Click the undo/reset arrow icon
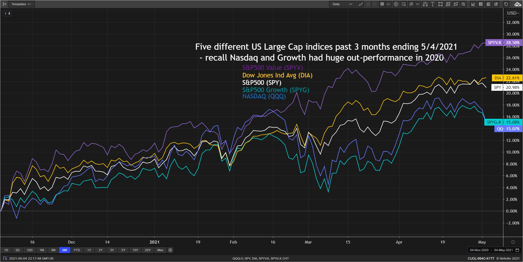Screen dimensions: 523x262 (x=506, y=4)
